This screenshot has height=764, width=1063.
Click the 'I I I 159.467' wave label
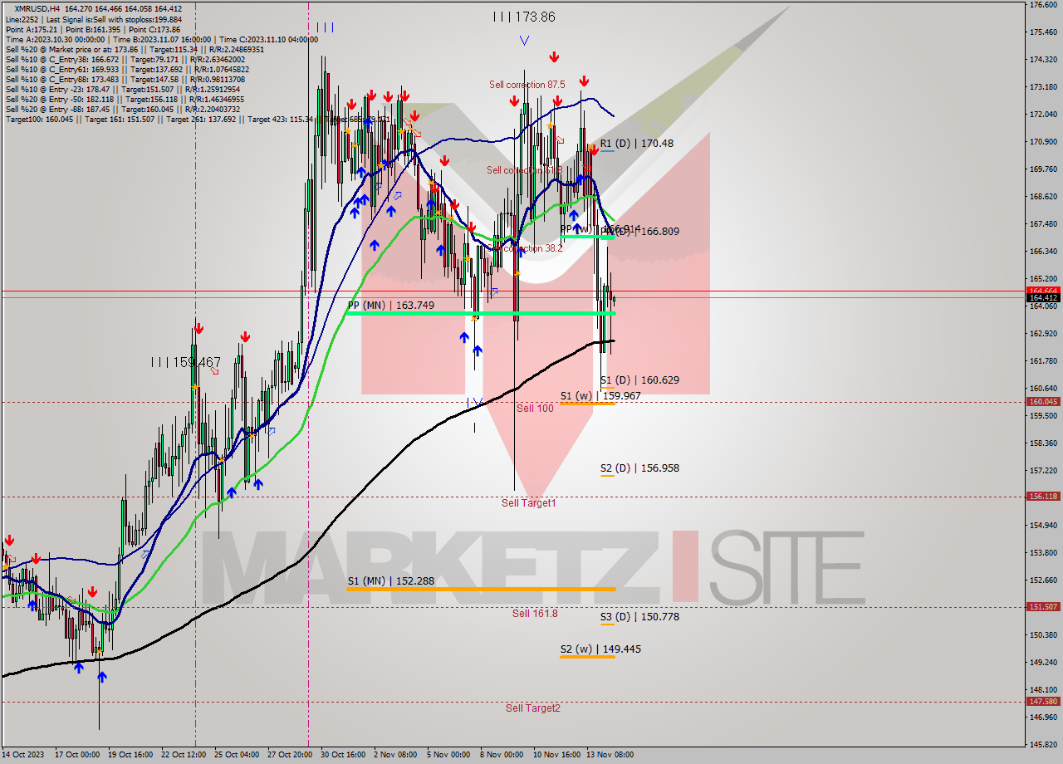[187, 362]
